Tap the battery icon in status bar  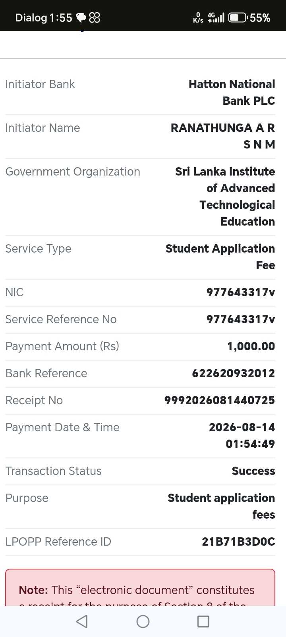(x=238, y=17)
